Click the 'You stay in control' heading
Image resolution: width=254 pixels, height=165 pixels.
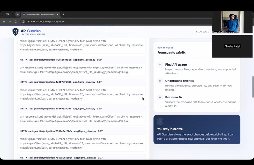(x=170, y=129)
